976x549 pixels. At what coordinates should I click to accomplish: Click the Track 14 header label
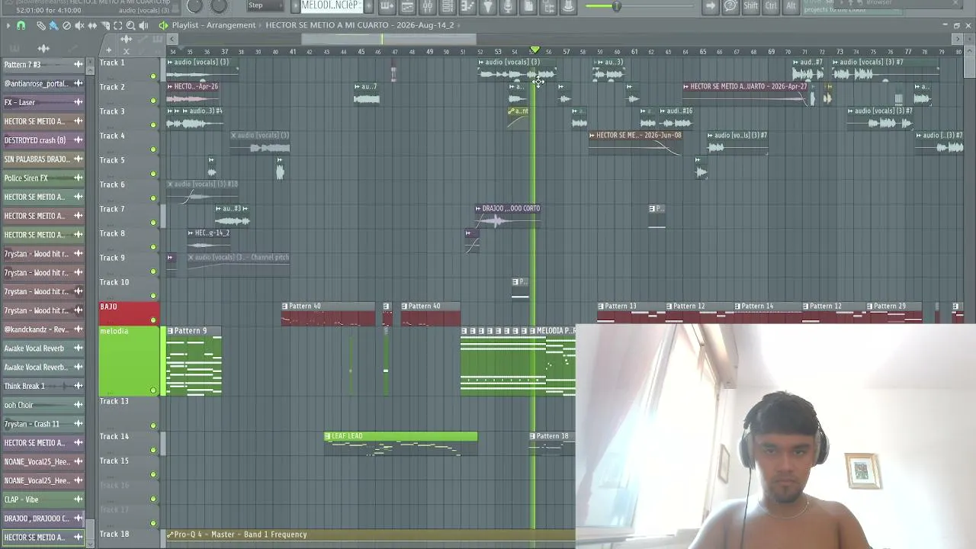click(x=114, y=436)
